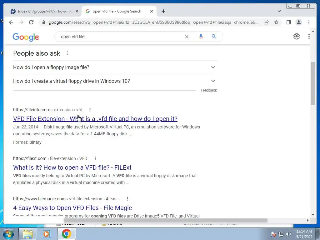
Task: Expand 'How do I create a virtual floppy drive' question
Action: 115,81
